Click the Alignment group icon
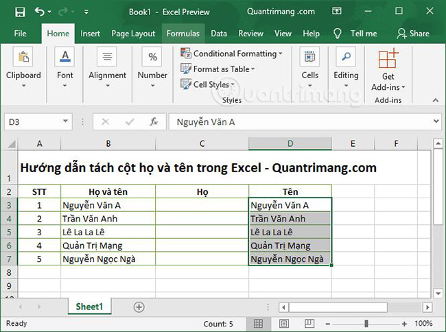Image resolution: width=446 pixels, height=332 pixels. coord(107,56)
